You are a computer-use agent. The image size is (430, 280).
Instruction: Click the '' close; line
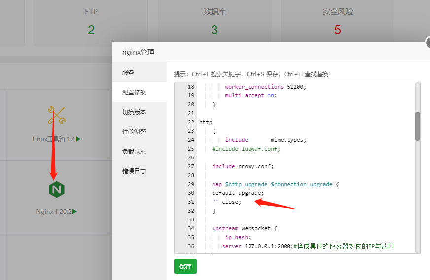tap(226, 202)
